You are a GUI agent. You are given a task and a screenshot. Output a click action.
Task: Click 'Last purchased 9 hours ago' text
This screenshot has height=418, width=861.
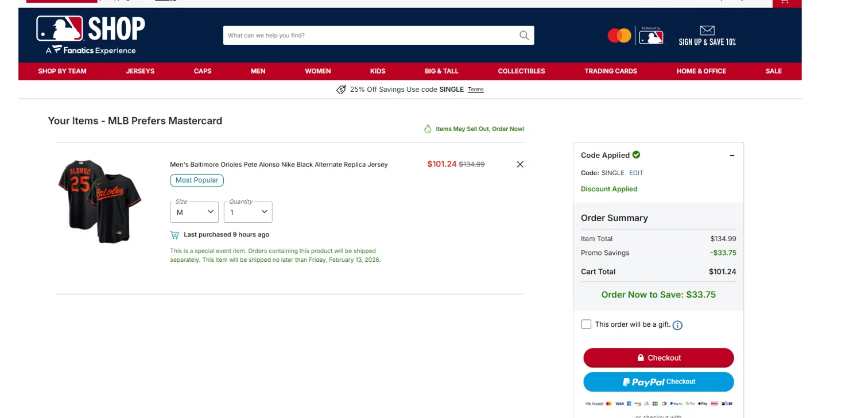click(x=226, y=235)
